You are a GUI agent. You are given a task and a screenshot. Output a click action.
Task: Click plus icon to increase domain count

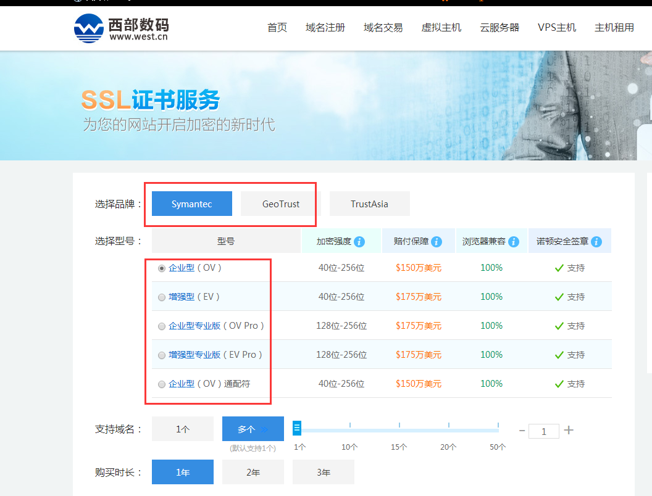click(x=569, y=430)
